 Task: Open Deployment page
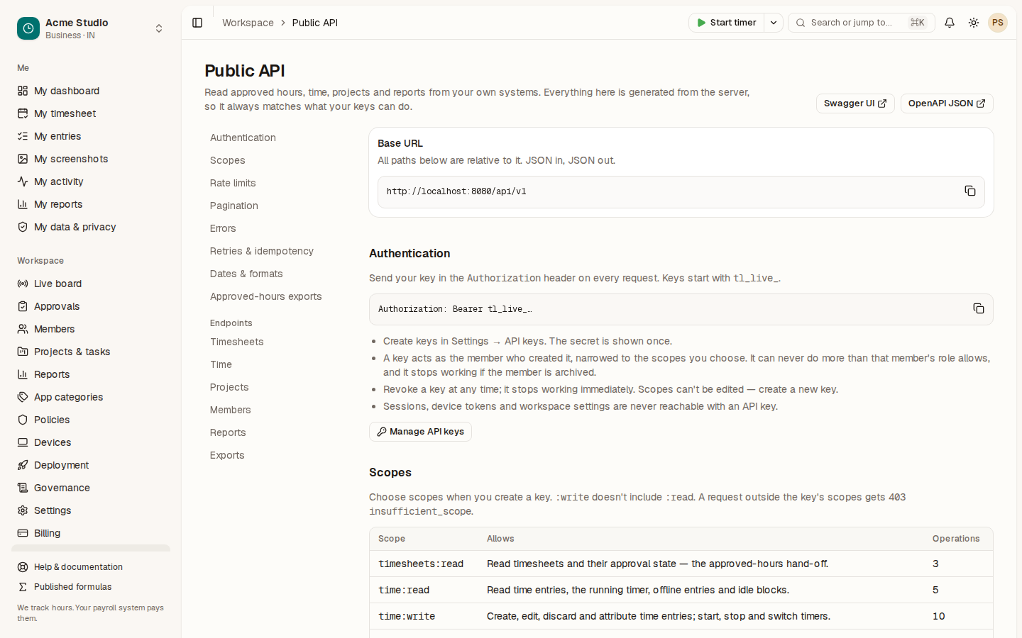(91, 465)
